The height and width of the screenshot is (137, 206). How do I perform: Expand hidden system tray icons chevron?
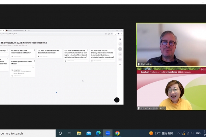[x=179, y=133]
